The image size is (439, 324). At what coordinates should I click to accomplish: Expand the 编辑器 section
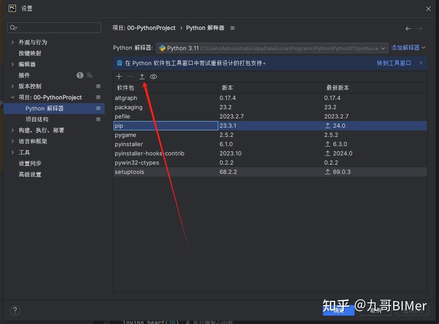[13, 64]
